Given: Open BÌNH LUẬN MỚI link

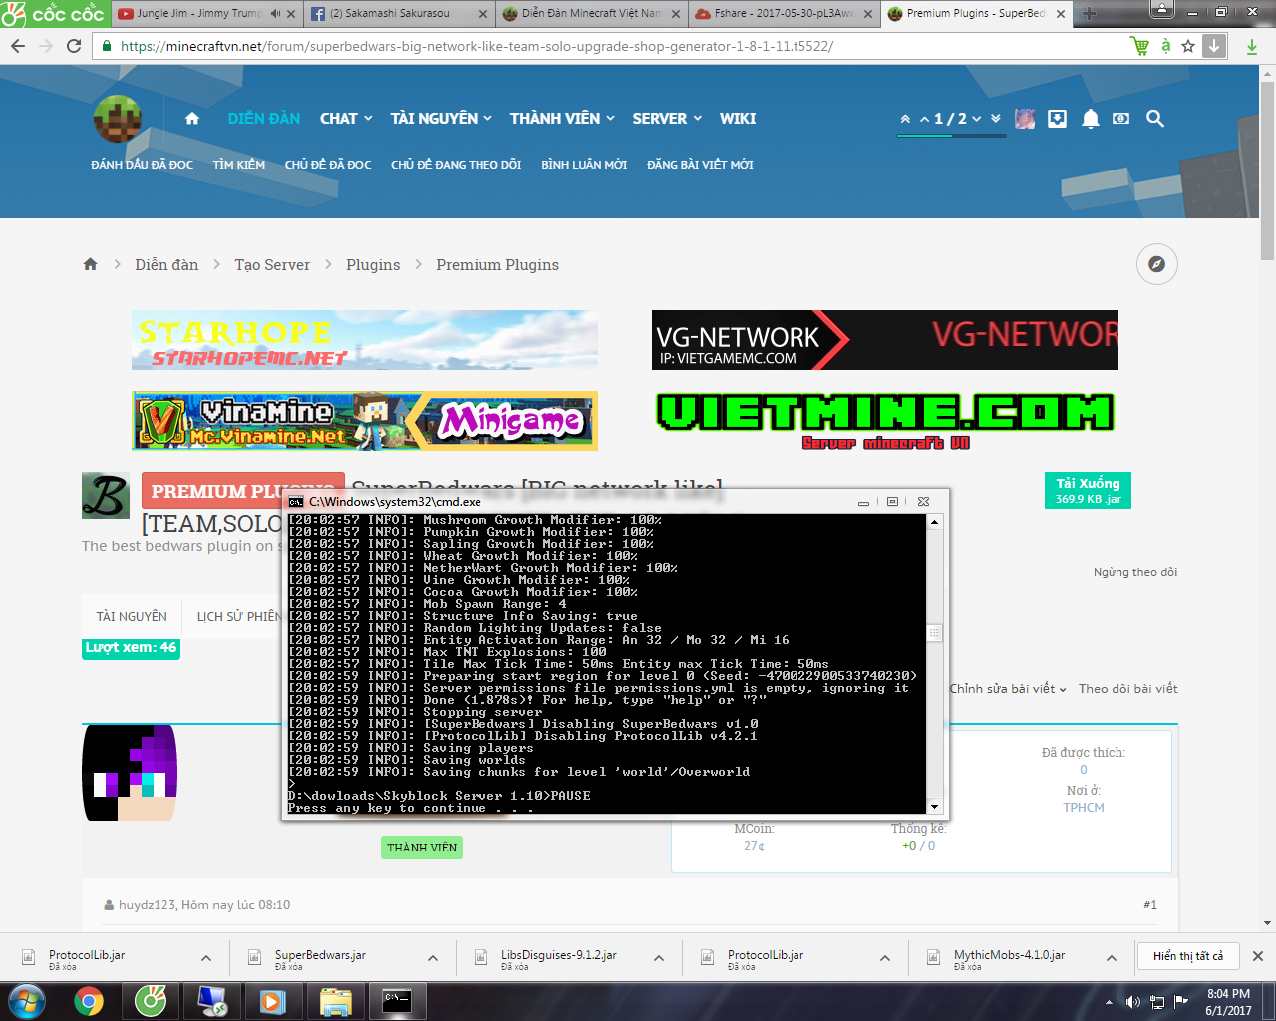Looking at the screenshot, I should pyautogui.click(x=584, y=165).
